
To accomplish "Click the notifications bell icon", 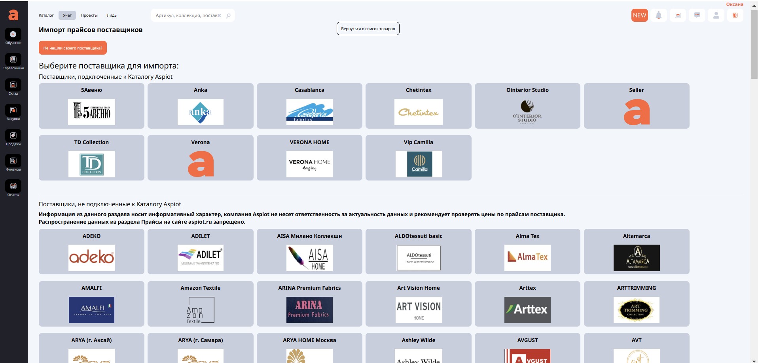I will coord(658,15).
